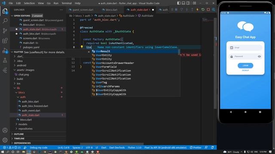Screen dimensions: 275x154
Task: Open the Help menu
Action: (x=77, y=3)
